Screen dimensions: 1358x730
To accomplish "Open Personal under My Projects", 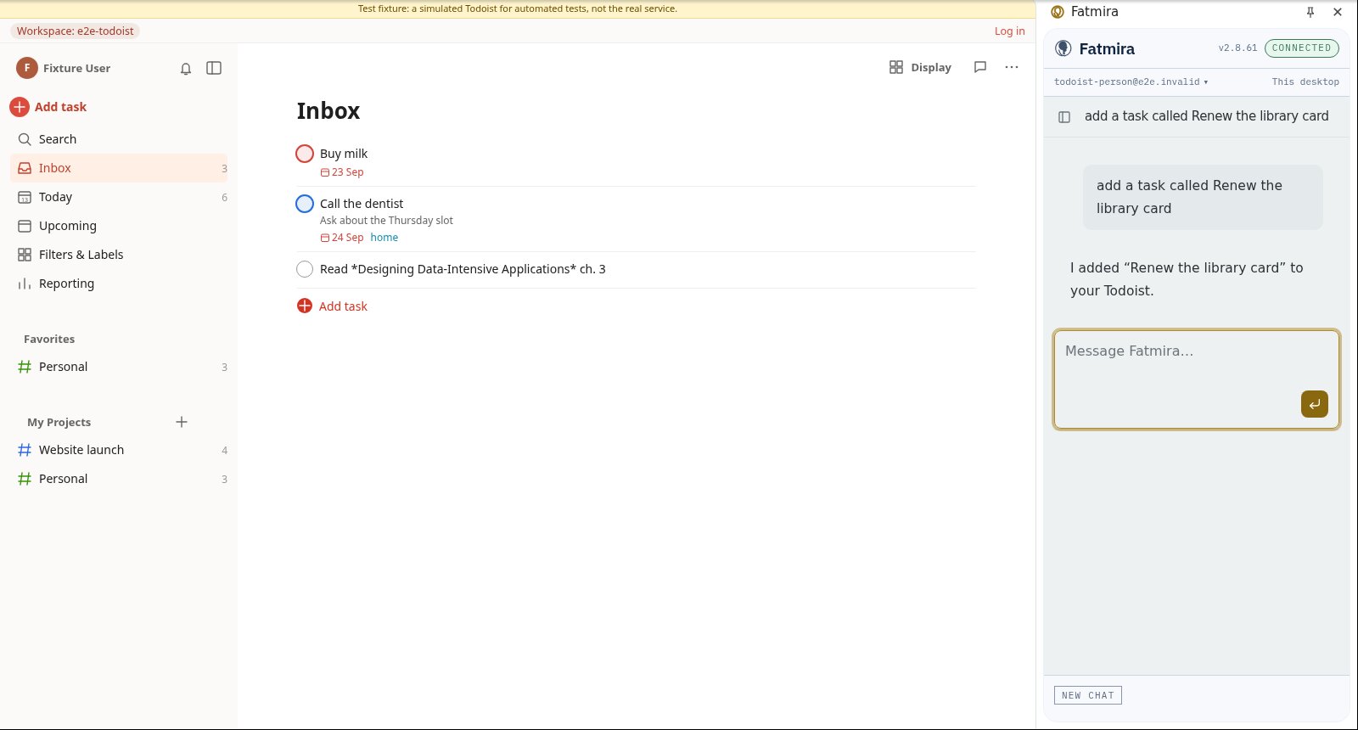I will [119, 479].
